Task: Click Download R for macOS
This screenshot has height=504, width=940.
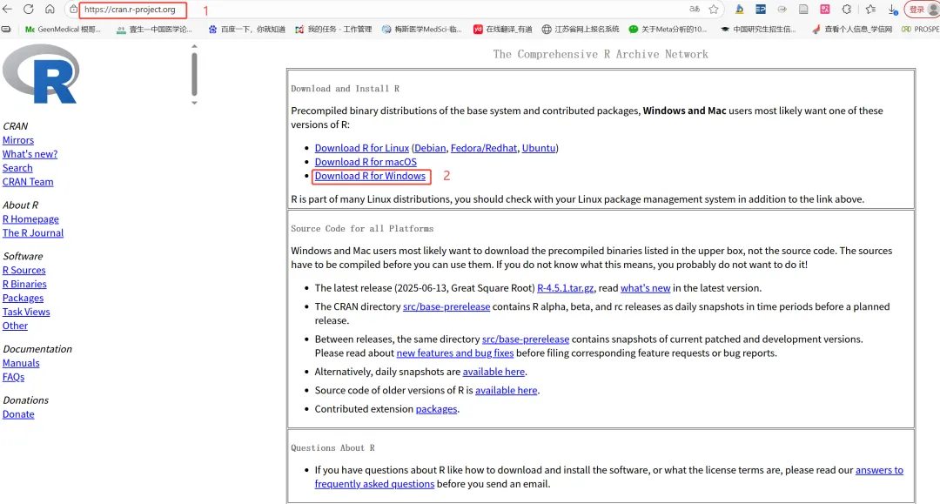Action: [x=366, y=162]
